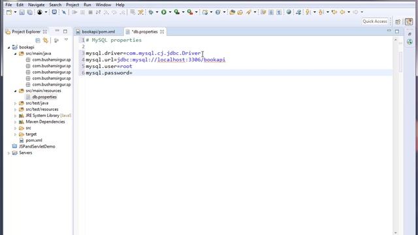Open the New wizard dropdown arrow
Screen dimensions: 418x235
(x=15, y=12)
